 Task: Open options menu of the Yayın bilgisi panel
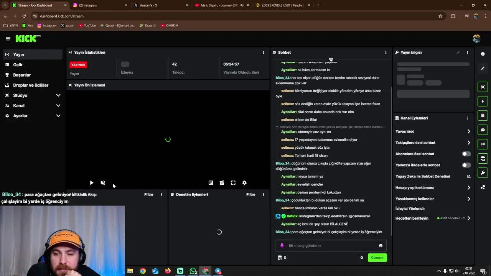[467, 53]
